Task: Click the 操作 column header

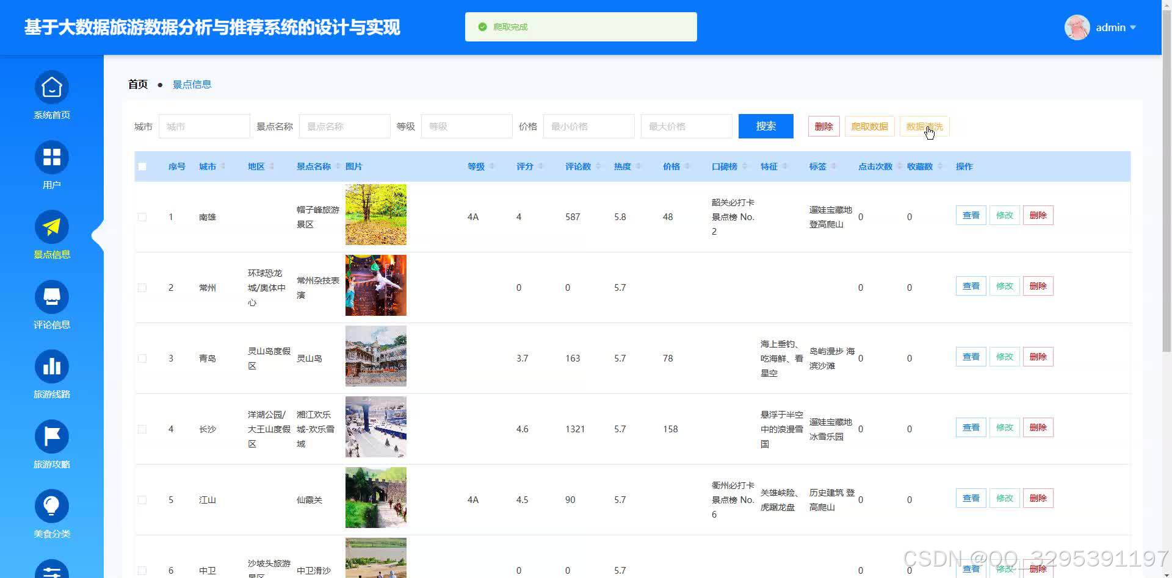Action: coord(964,166)
